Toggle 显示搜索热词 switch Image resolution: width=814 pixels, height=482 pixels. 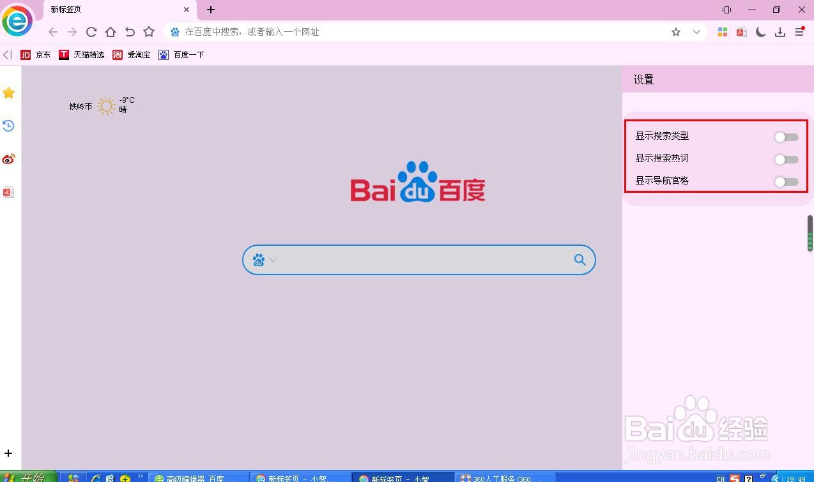click(x=786, y=160)
